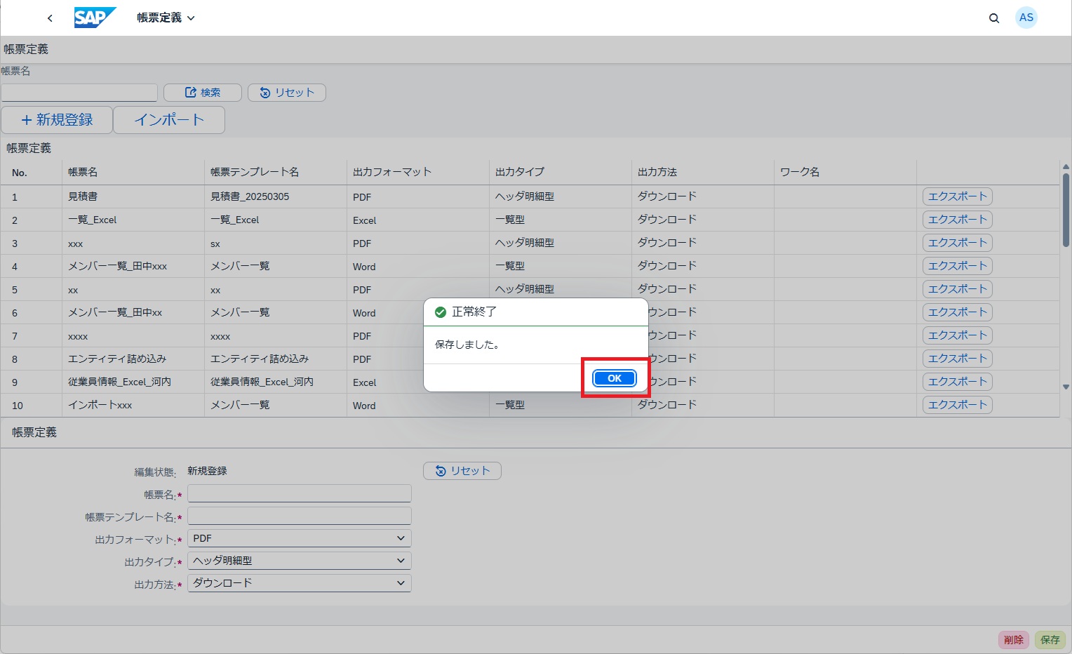Click the 帳票名 field in the form
This screenshot has height=654, width=1072.
pyautogui.click(x=300, y=494)
